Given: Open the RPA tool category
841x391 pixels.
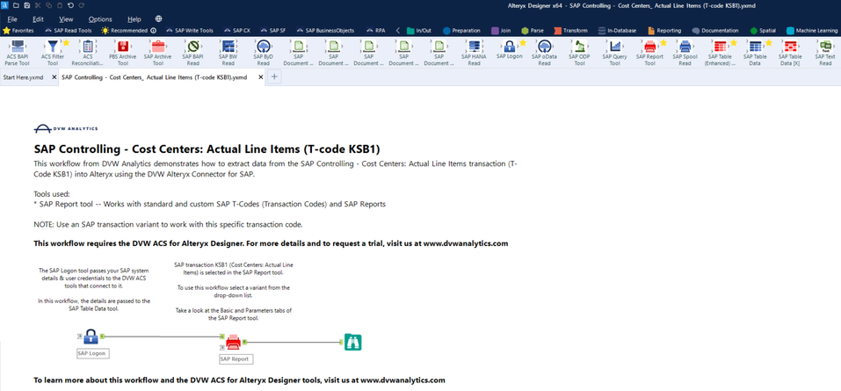Looking at the screenshot, I should click(375, 31).
